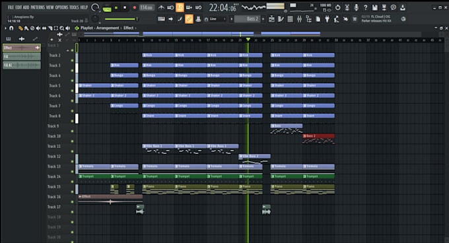Open the tempo tapper icon
The width and height of the screenshot is (449, 243).
click(336, 19)
